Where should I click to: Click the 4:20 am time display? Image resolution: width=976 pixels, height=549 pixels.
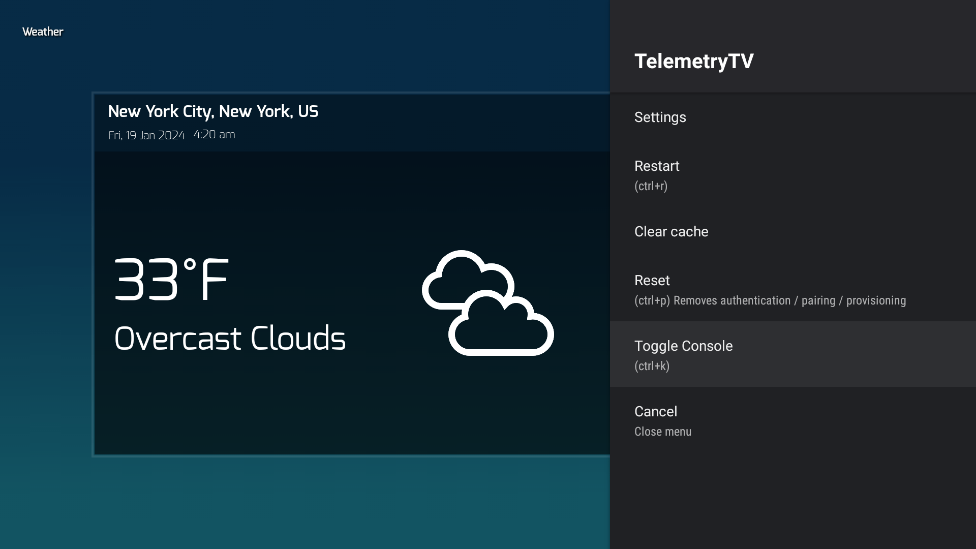pos(214,135)
